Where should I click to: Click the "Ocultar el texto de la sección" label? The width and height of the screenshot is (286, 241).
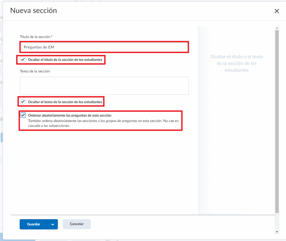(65, 102)
